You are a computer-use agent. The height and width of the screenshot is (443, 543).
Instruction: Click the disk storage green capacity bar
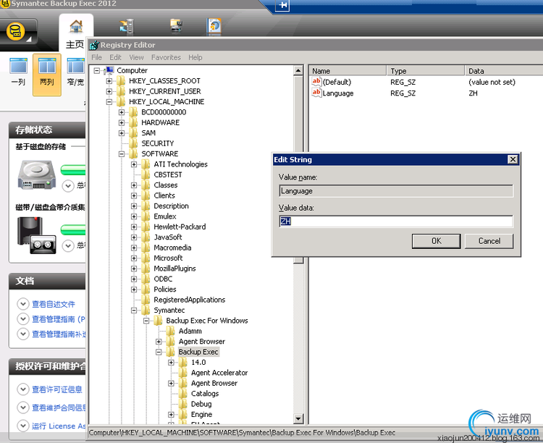click(73, 170)
